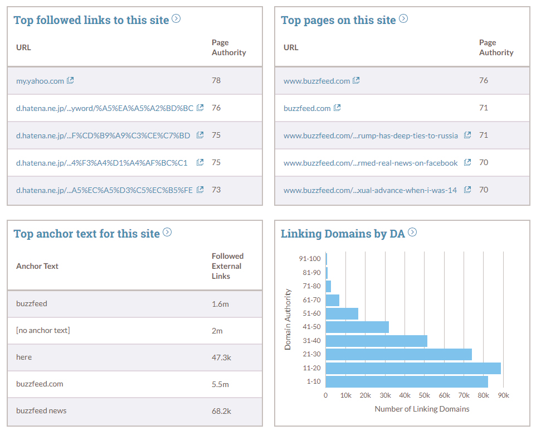Follow the buzzfeed.com top page link

tap(307, 108)
